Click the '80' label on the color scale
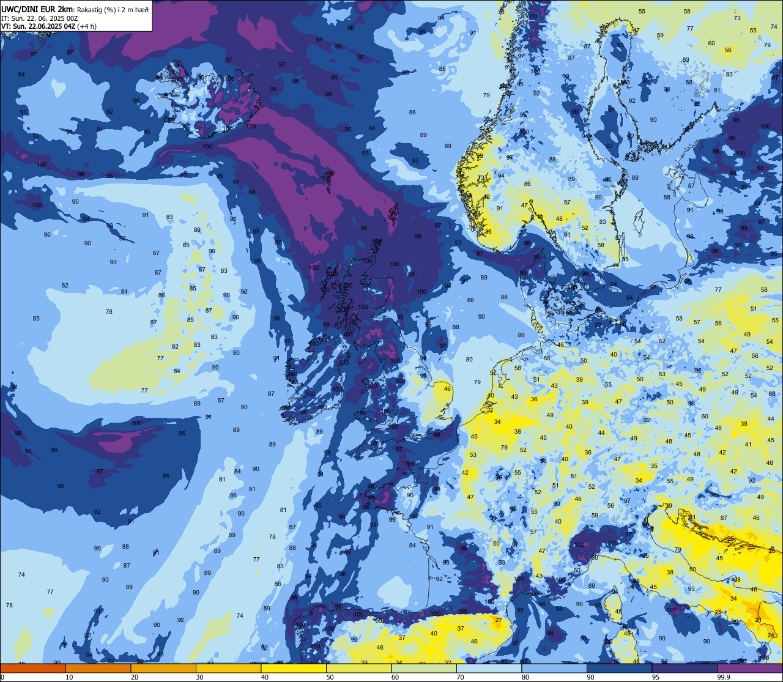The width and height of the screenshot is (783, 682). pos(525,677)
